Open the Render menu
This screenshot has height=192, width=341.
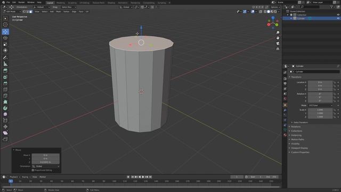21,2
